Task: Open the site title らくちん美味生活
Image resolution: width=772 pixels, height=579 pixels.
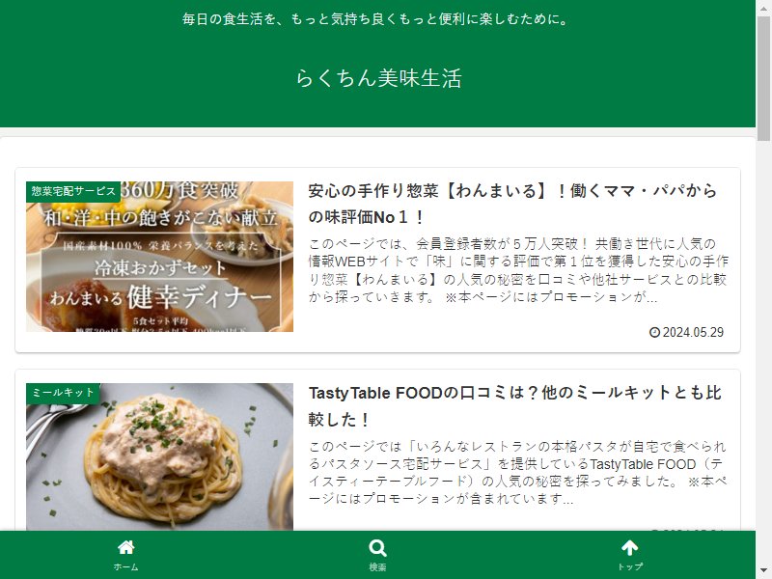Action: (378, 78)
